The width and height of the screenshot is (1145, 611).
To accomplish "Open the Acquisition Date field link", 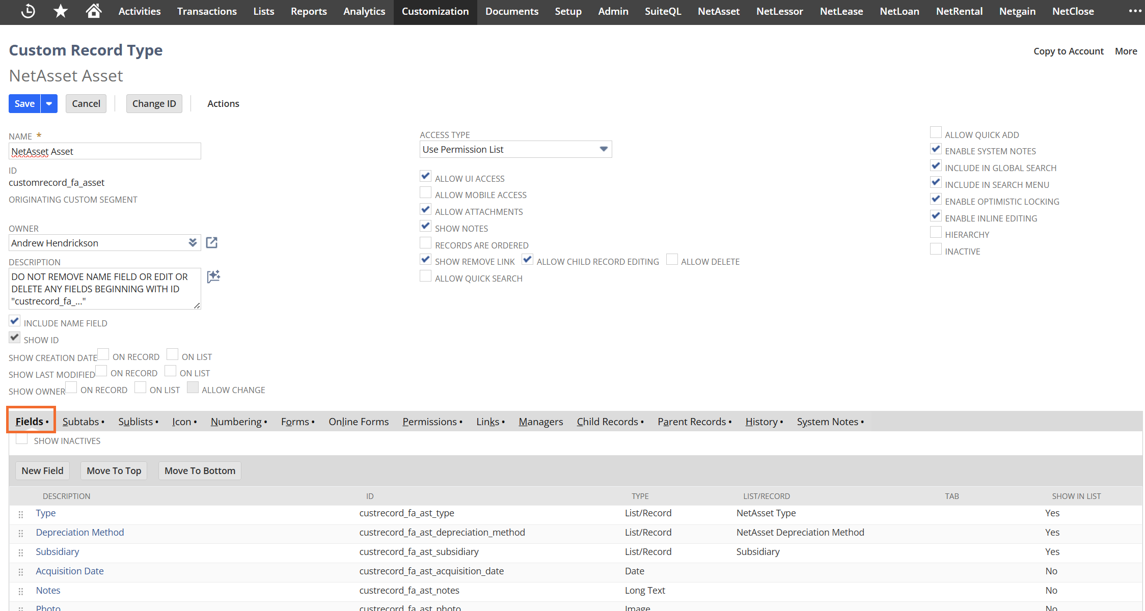I will click(69, 571).
